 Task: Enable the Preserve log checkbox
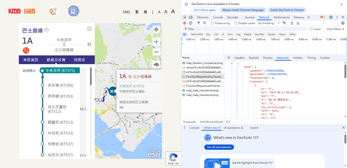212,23
